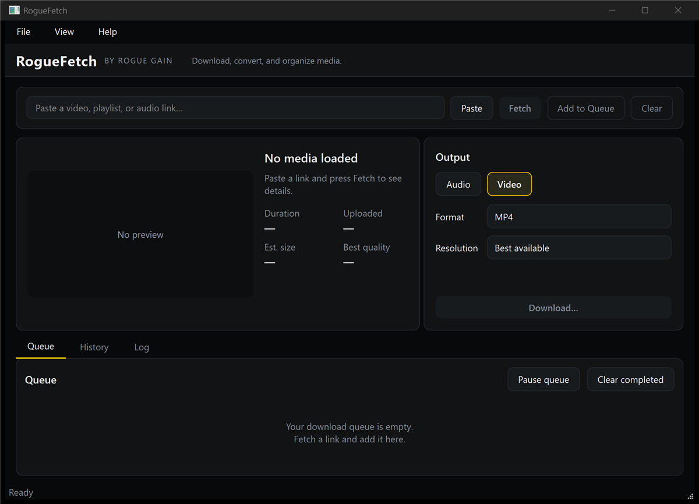Screen dimensions: 699x504
Task: Click the Paste button
Action: tap(472, 108)
